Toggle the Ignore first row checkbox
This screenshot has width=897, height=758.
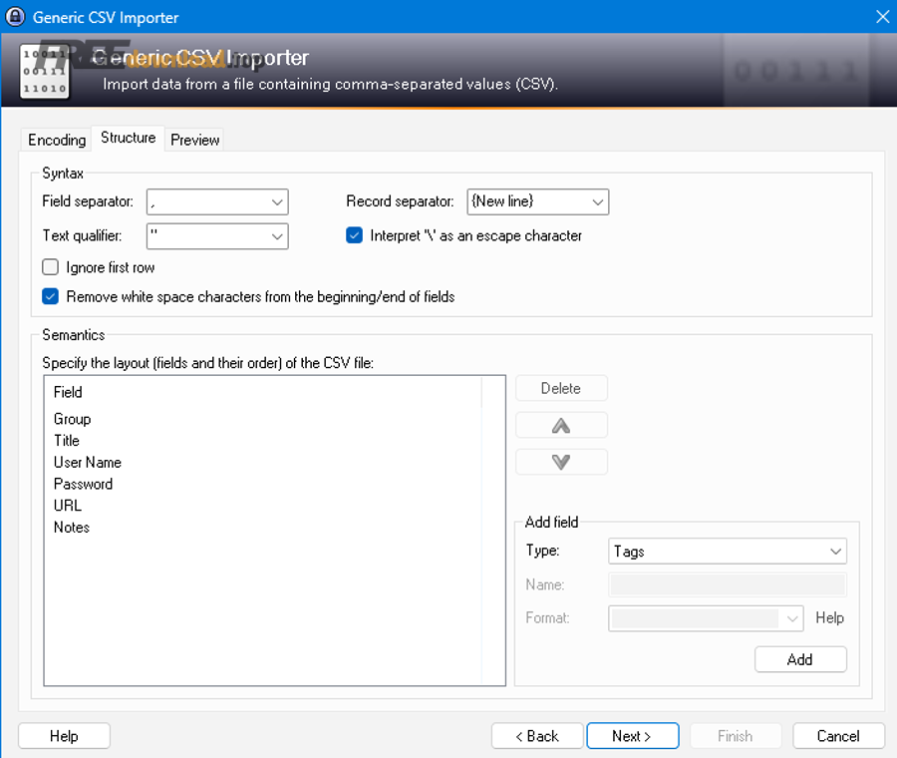coord(51,267)
